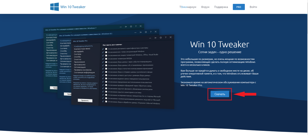Click restore arrow beside 'Отключение рекламного идентификатора и рекламы'
Image resolution: width=308 pixels, height=135 pixels.
coord(103,48)
